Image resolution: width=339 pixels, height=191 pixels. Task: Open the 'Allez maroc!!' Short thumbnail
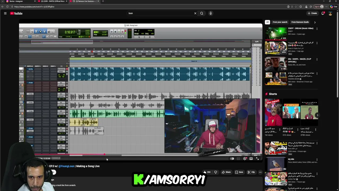coord(273,112)
